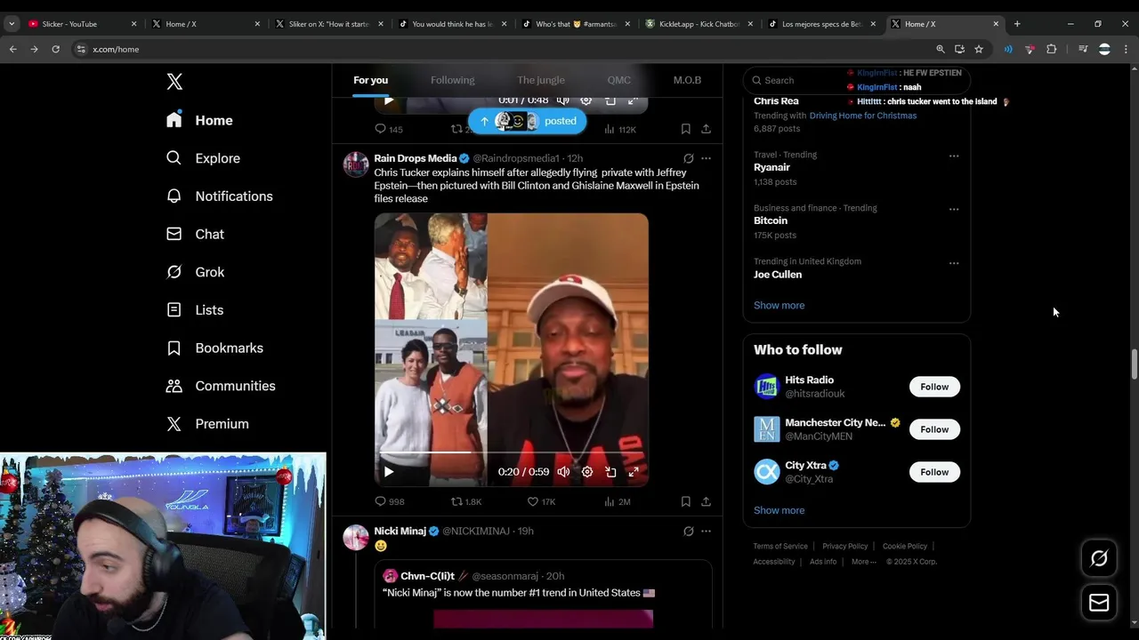Enter fullscreen on Chris Tucker video
Image resolution: width=1139 pixels, height=640 pixels.
pos(634,472)
